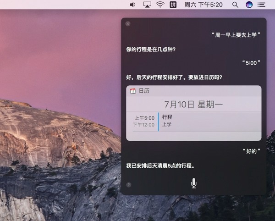Open the clock showing 周六 下午5:20
The height and width of the screenshot is (221, 275).
[x=203, y=5]
